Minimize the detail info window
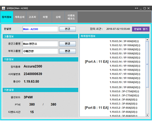Image resolution: width=152 pixels, height=127 pixels. [x=141, y=8]
